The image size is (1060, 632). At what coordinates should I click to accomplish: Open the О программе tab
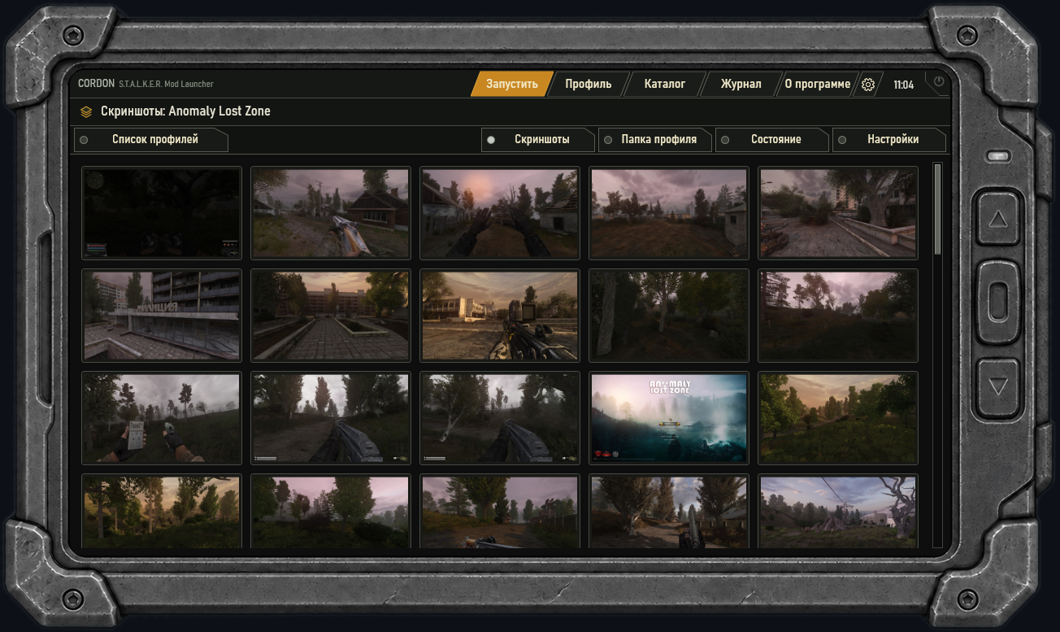[x=817, y=84]
